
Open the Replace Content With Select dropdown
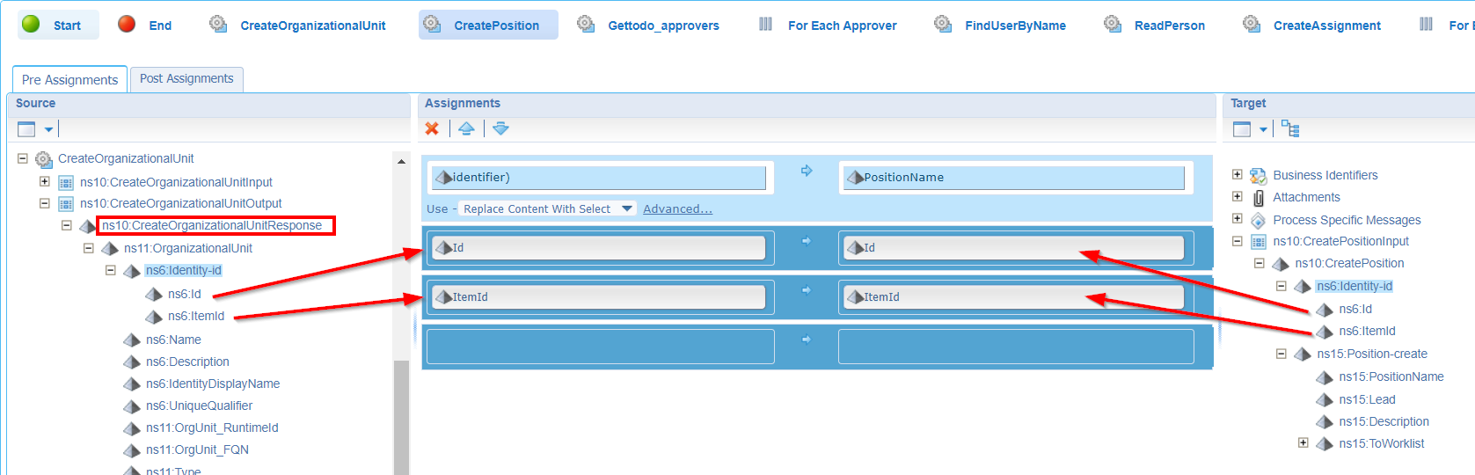(x=627, y=208)
